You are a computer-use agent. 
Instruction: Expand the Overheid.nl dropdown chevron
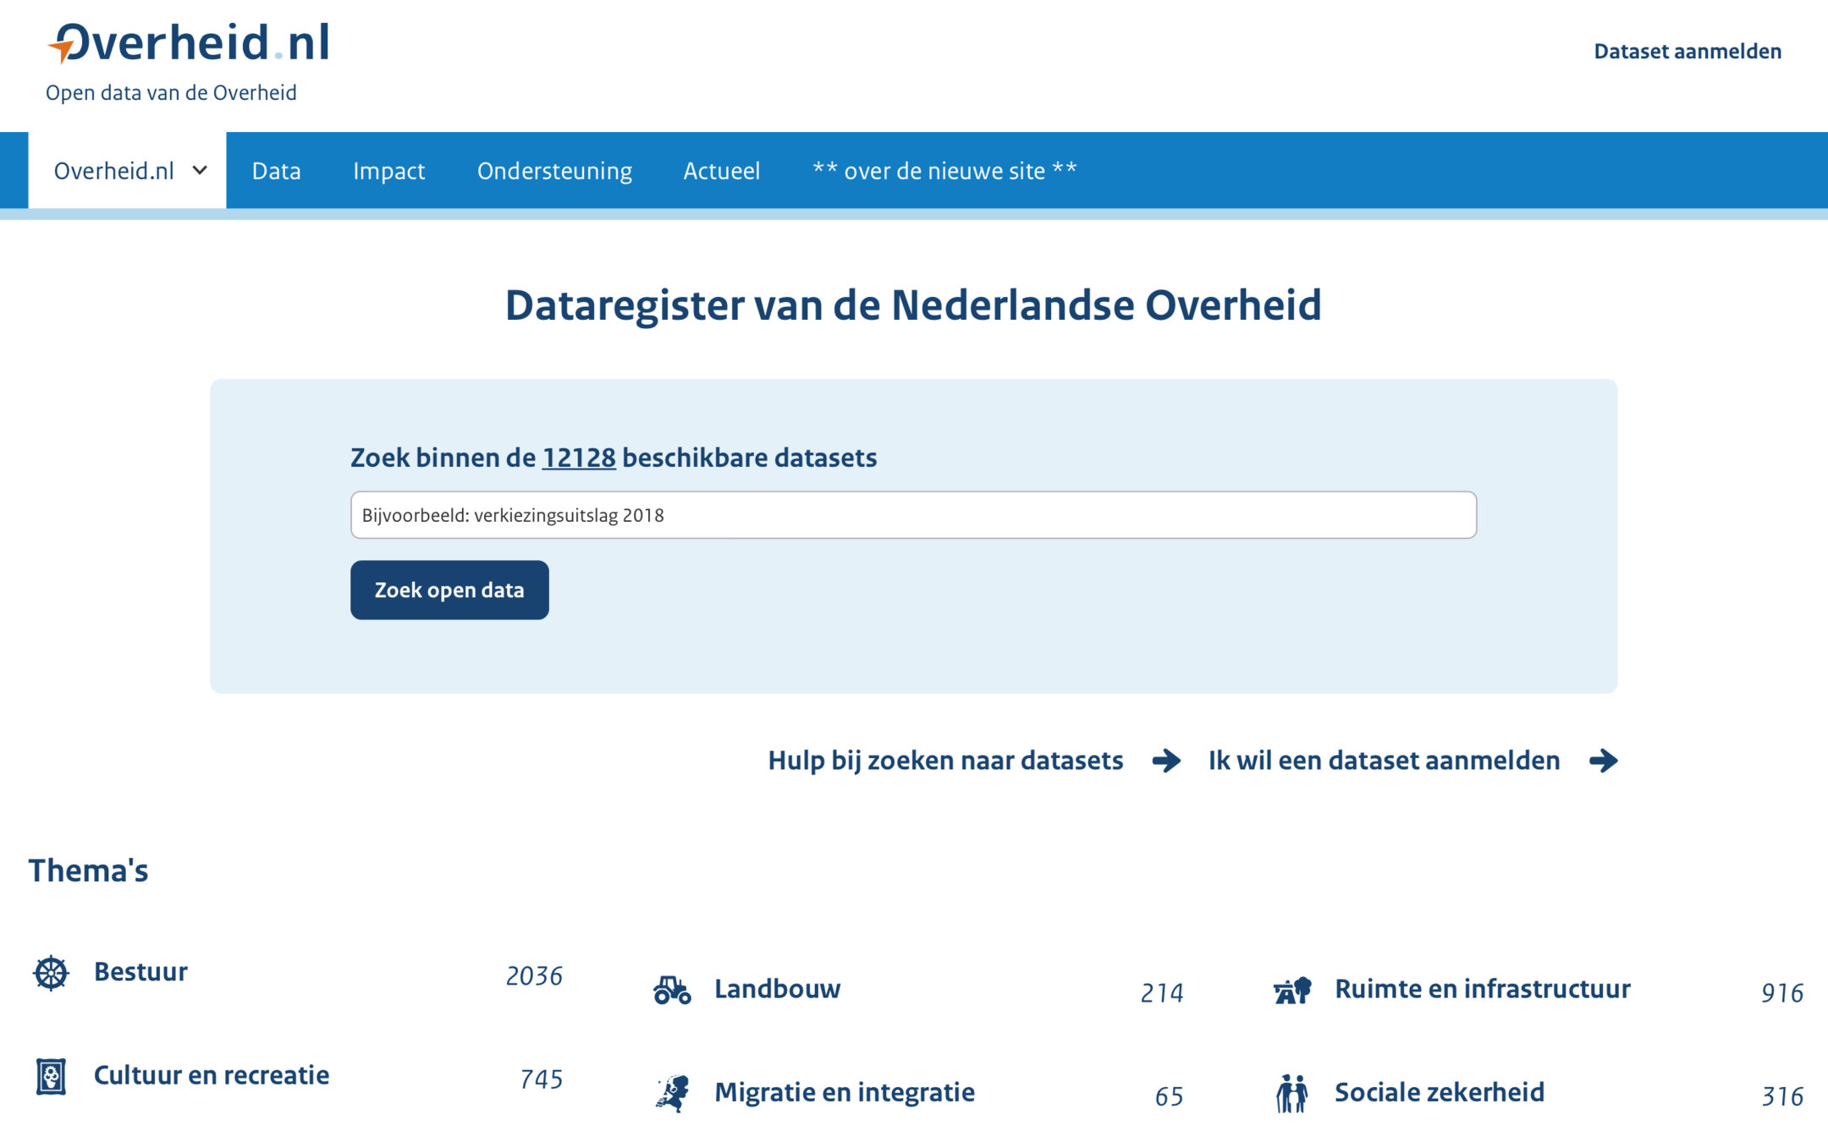(200, 170)
